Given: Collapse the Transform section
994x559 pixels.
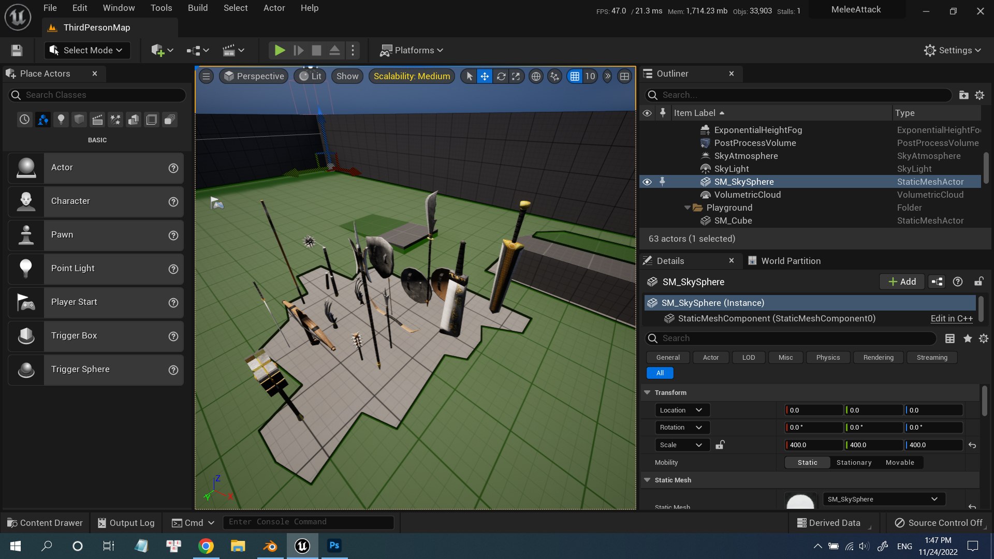Looking at the screenshot, I should coord(647,393).
